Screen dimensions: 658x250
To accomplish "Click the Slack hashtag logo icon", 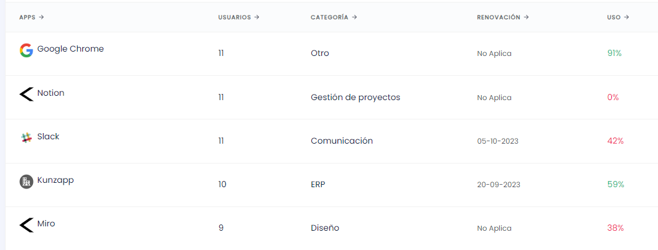I will click(26, 138).
